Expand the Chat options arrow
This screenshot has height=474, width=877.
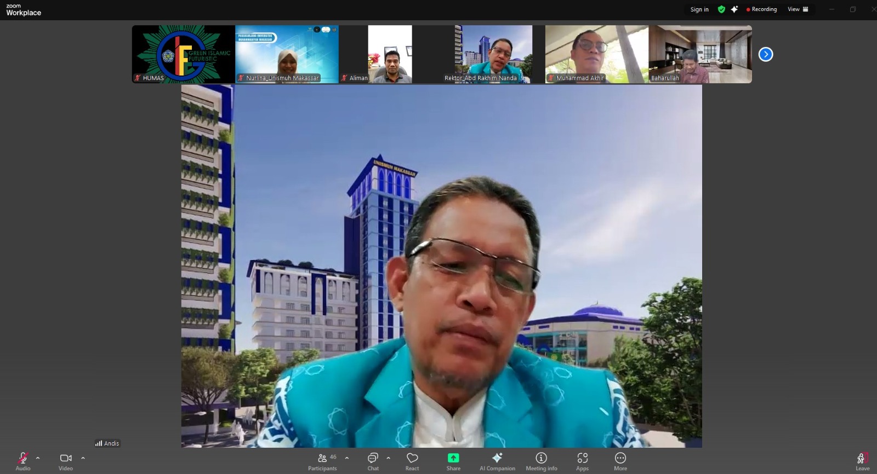pyautogui.click(x=388, y=458)
